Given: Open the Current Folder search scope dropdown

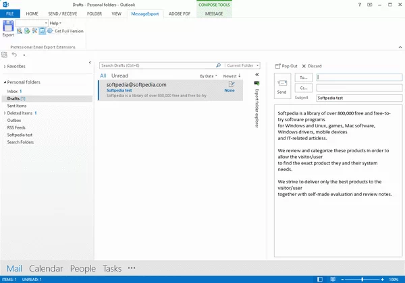Looking at the screenshot, I should 243,65.
